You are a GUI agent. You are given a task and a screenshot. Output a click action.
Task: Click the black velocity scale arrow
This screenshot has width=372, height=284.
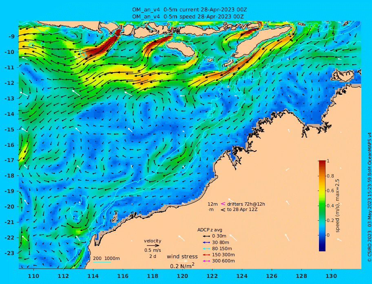coord(153,246)
